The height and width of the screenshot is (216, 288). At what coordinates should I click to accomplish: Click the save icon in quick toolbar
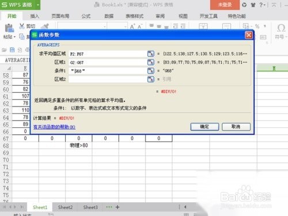click(12, 50)
